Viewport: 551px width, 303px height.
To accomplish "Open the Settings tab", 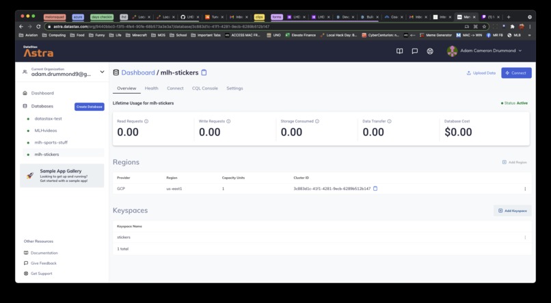I will pyautogui.click(x=234, y=88).
